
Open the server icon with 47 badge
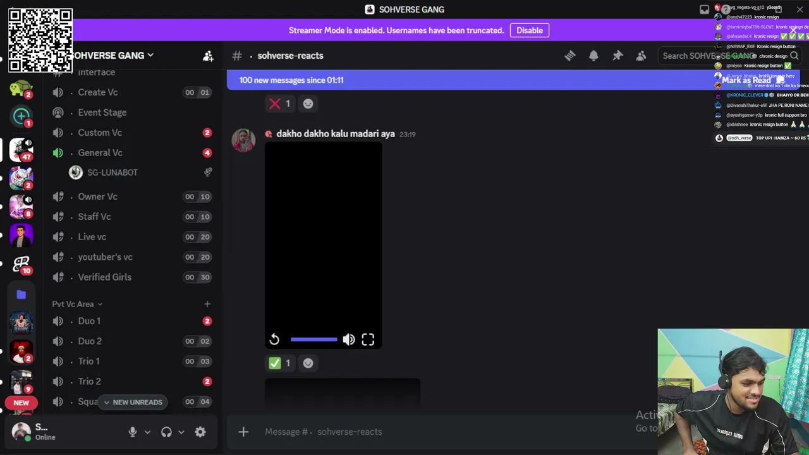tap(21, 150)
